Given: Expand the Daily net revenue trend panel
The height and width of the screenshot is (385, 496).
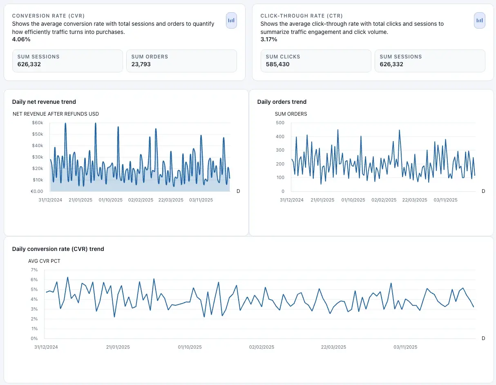Looking at the screenshot, I should coord(44,102).
